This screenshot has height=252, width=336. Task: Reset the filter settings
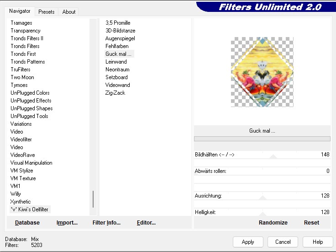click(x=311, y=223)
